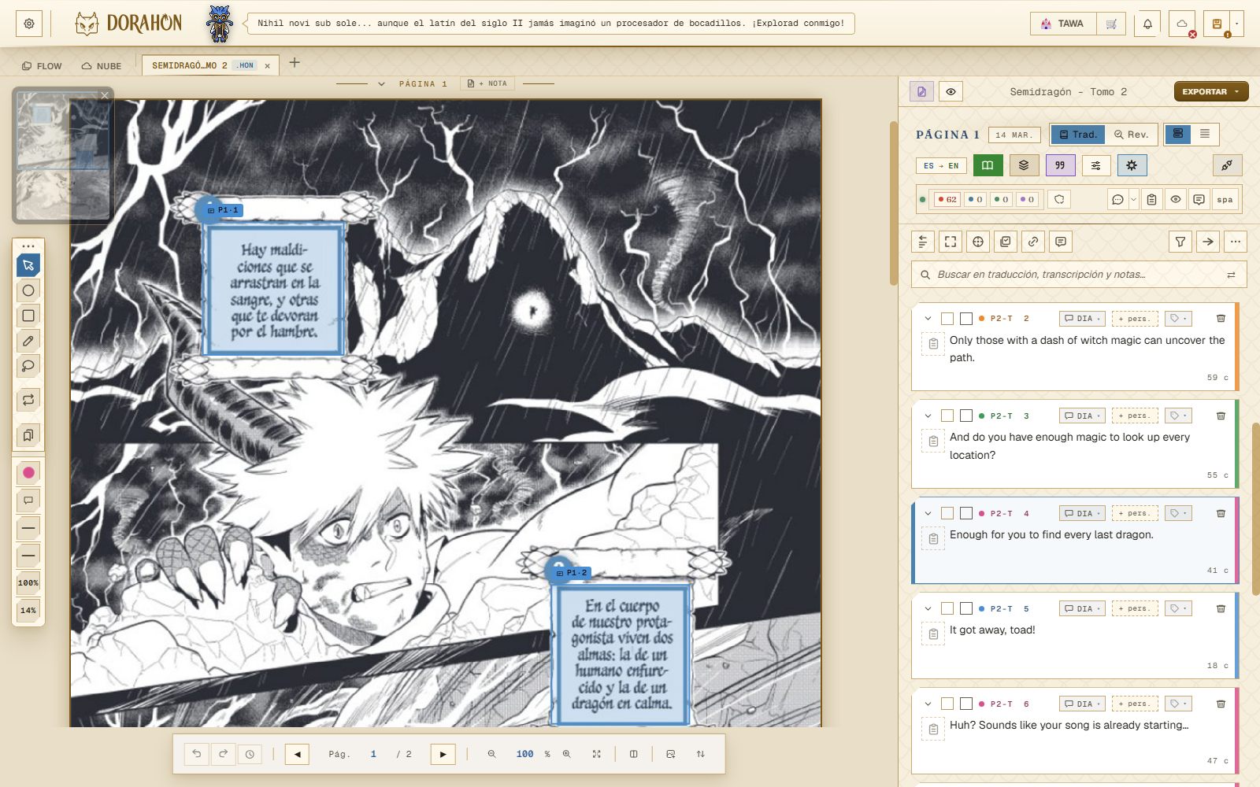Tick first checkbox of P2-T 4 entry

(947, 513)
